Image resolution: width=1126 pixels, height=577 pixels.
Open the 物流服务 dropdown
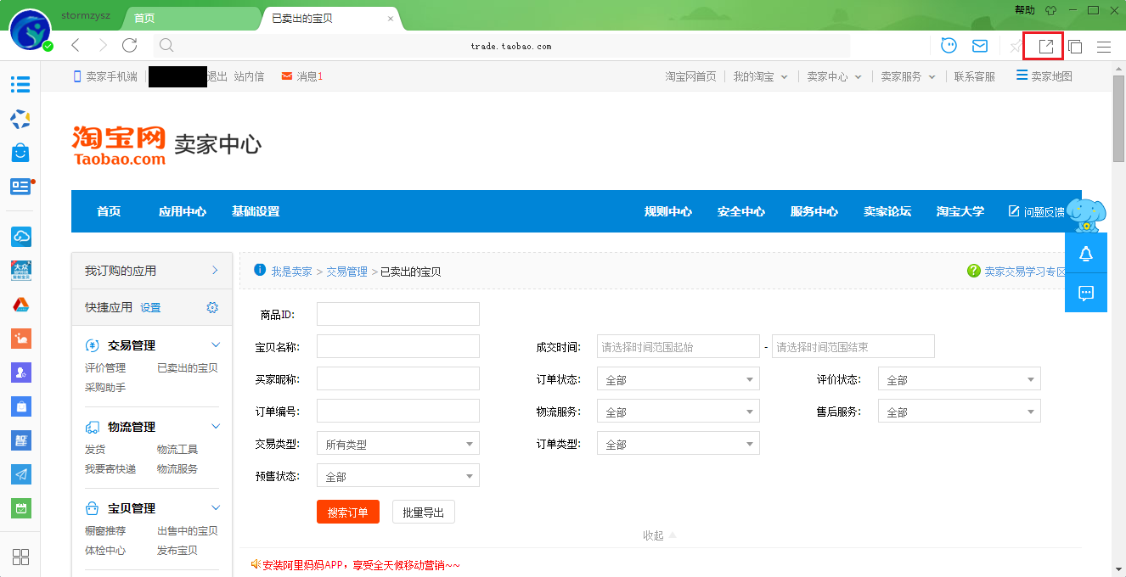tap(678, 412)
